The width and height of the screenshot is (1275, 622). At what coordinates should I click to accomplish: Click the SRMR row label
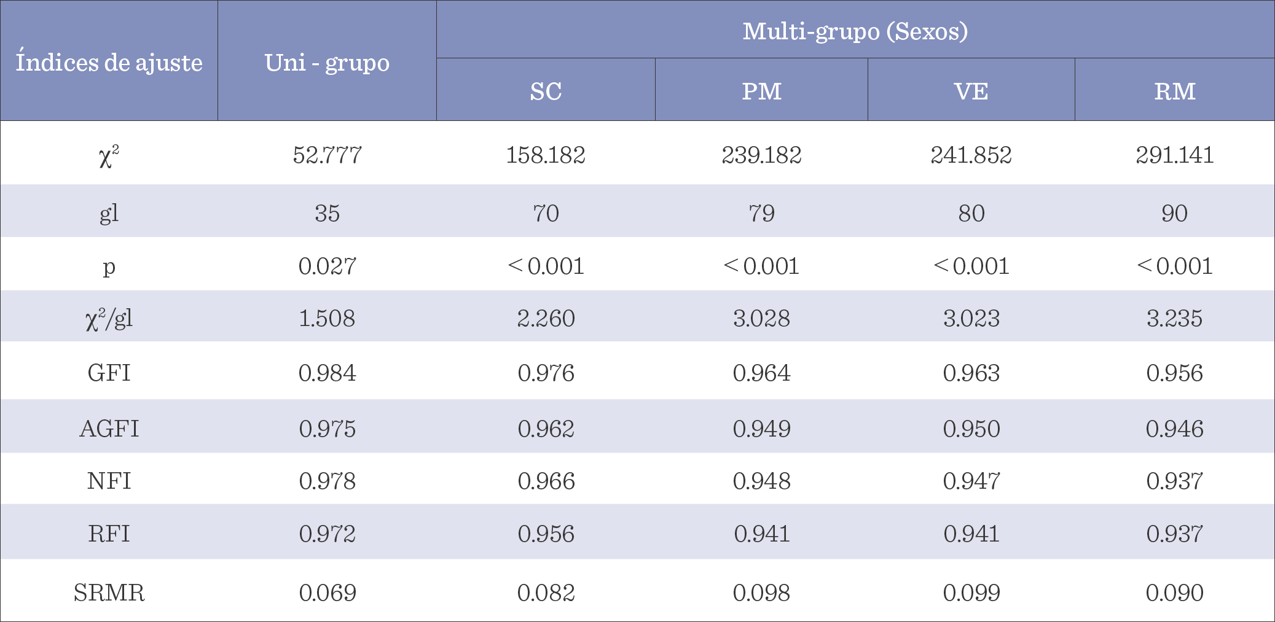pyautogui.click(x=109, y=593)
